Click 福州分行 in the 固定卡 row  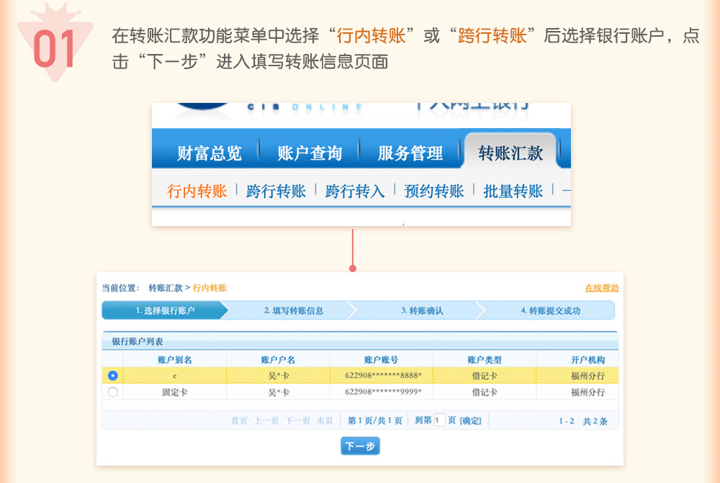[x=588, y=392]
